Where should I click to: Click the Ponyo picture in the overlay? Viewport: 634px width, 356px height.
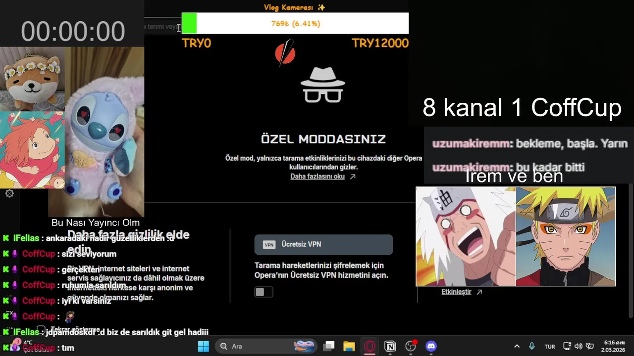(x=32, y=150)
